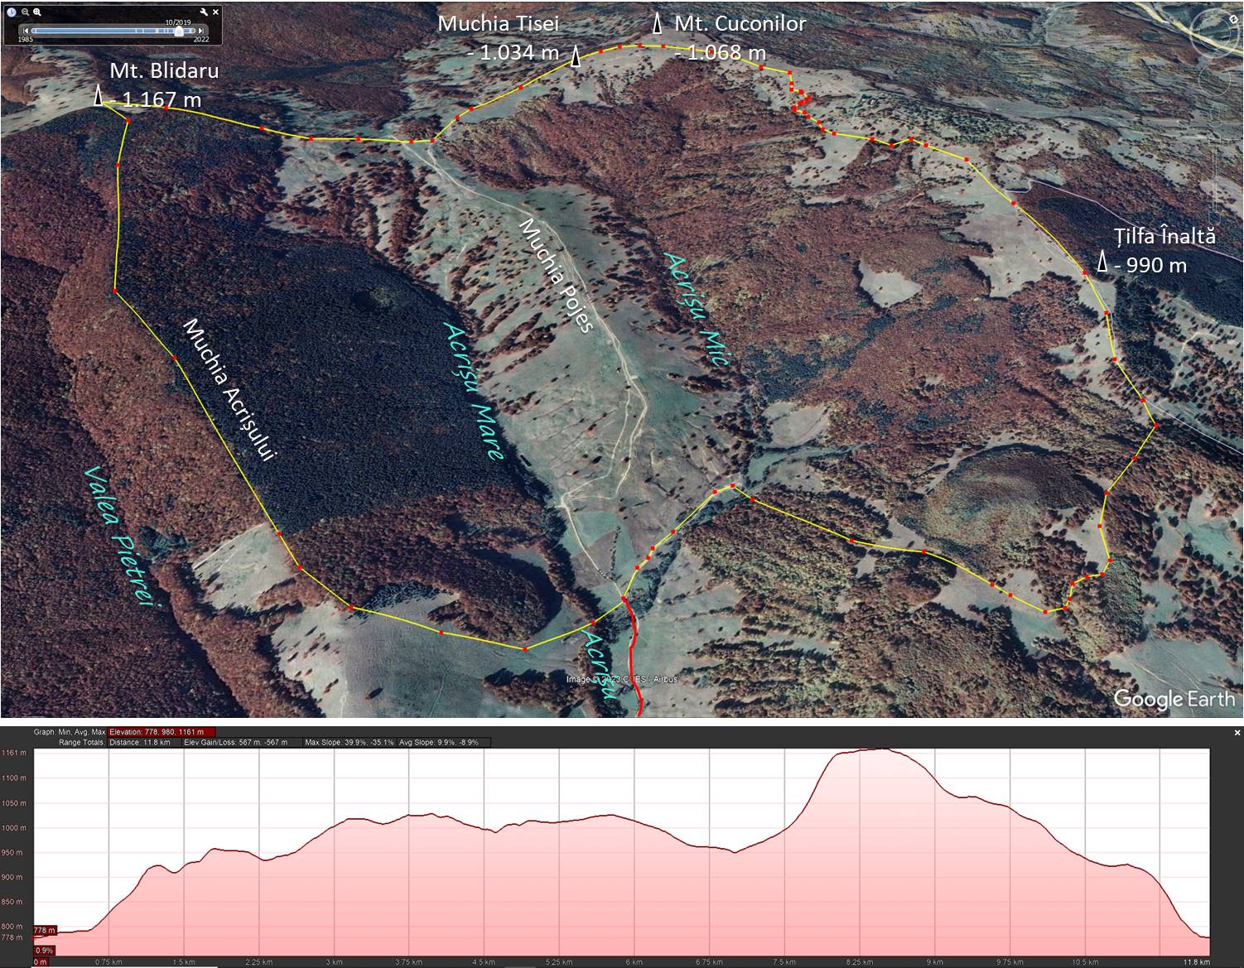Click the Mt. Blidaru peak marker
The image size is (1244, 968).
click(99, 96)
